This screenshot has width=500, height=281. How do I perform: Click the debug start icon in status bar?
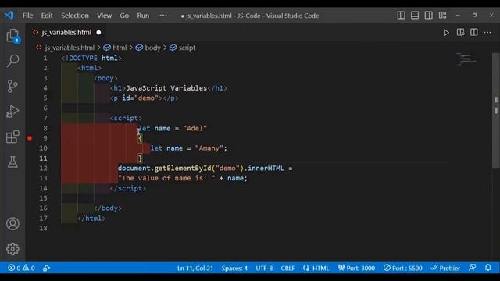pyautogui.click(x=47, y=268)
